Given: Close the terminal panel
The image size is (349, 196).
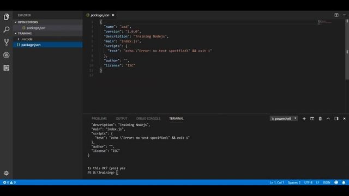Looking at the screenshot, I should (344, 119).
